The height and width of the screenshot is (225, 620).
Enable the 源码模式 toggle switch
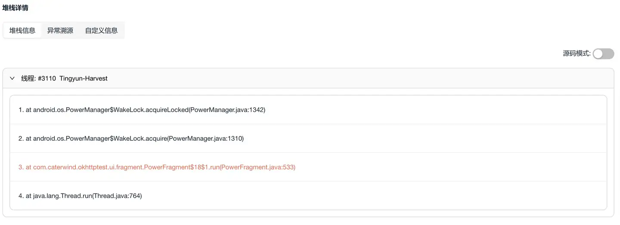[603, 54]
